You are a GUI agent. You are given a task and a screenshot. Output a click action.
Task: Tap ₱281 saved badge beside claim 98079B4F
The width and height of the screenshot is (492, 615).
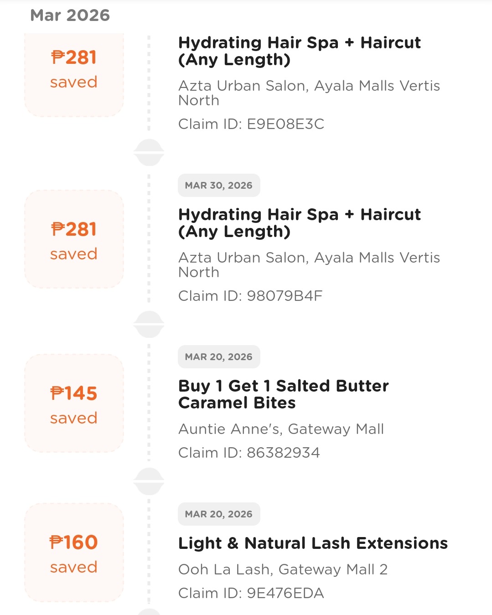pos(74,239)
